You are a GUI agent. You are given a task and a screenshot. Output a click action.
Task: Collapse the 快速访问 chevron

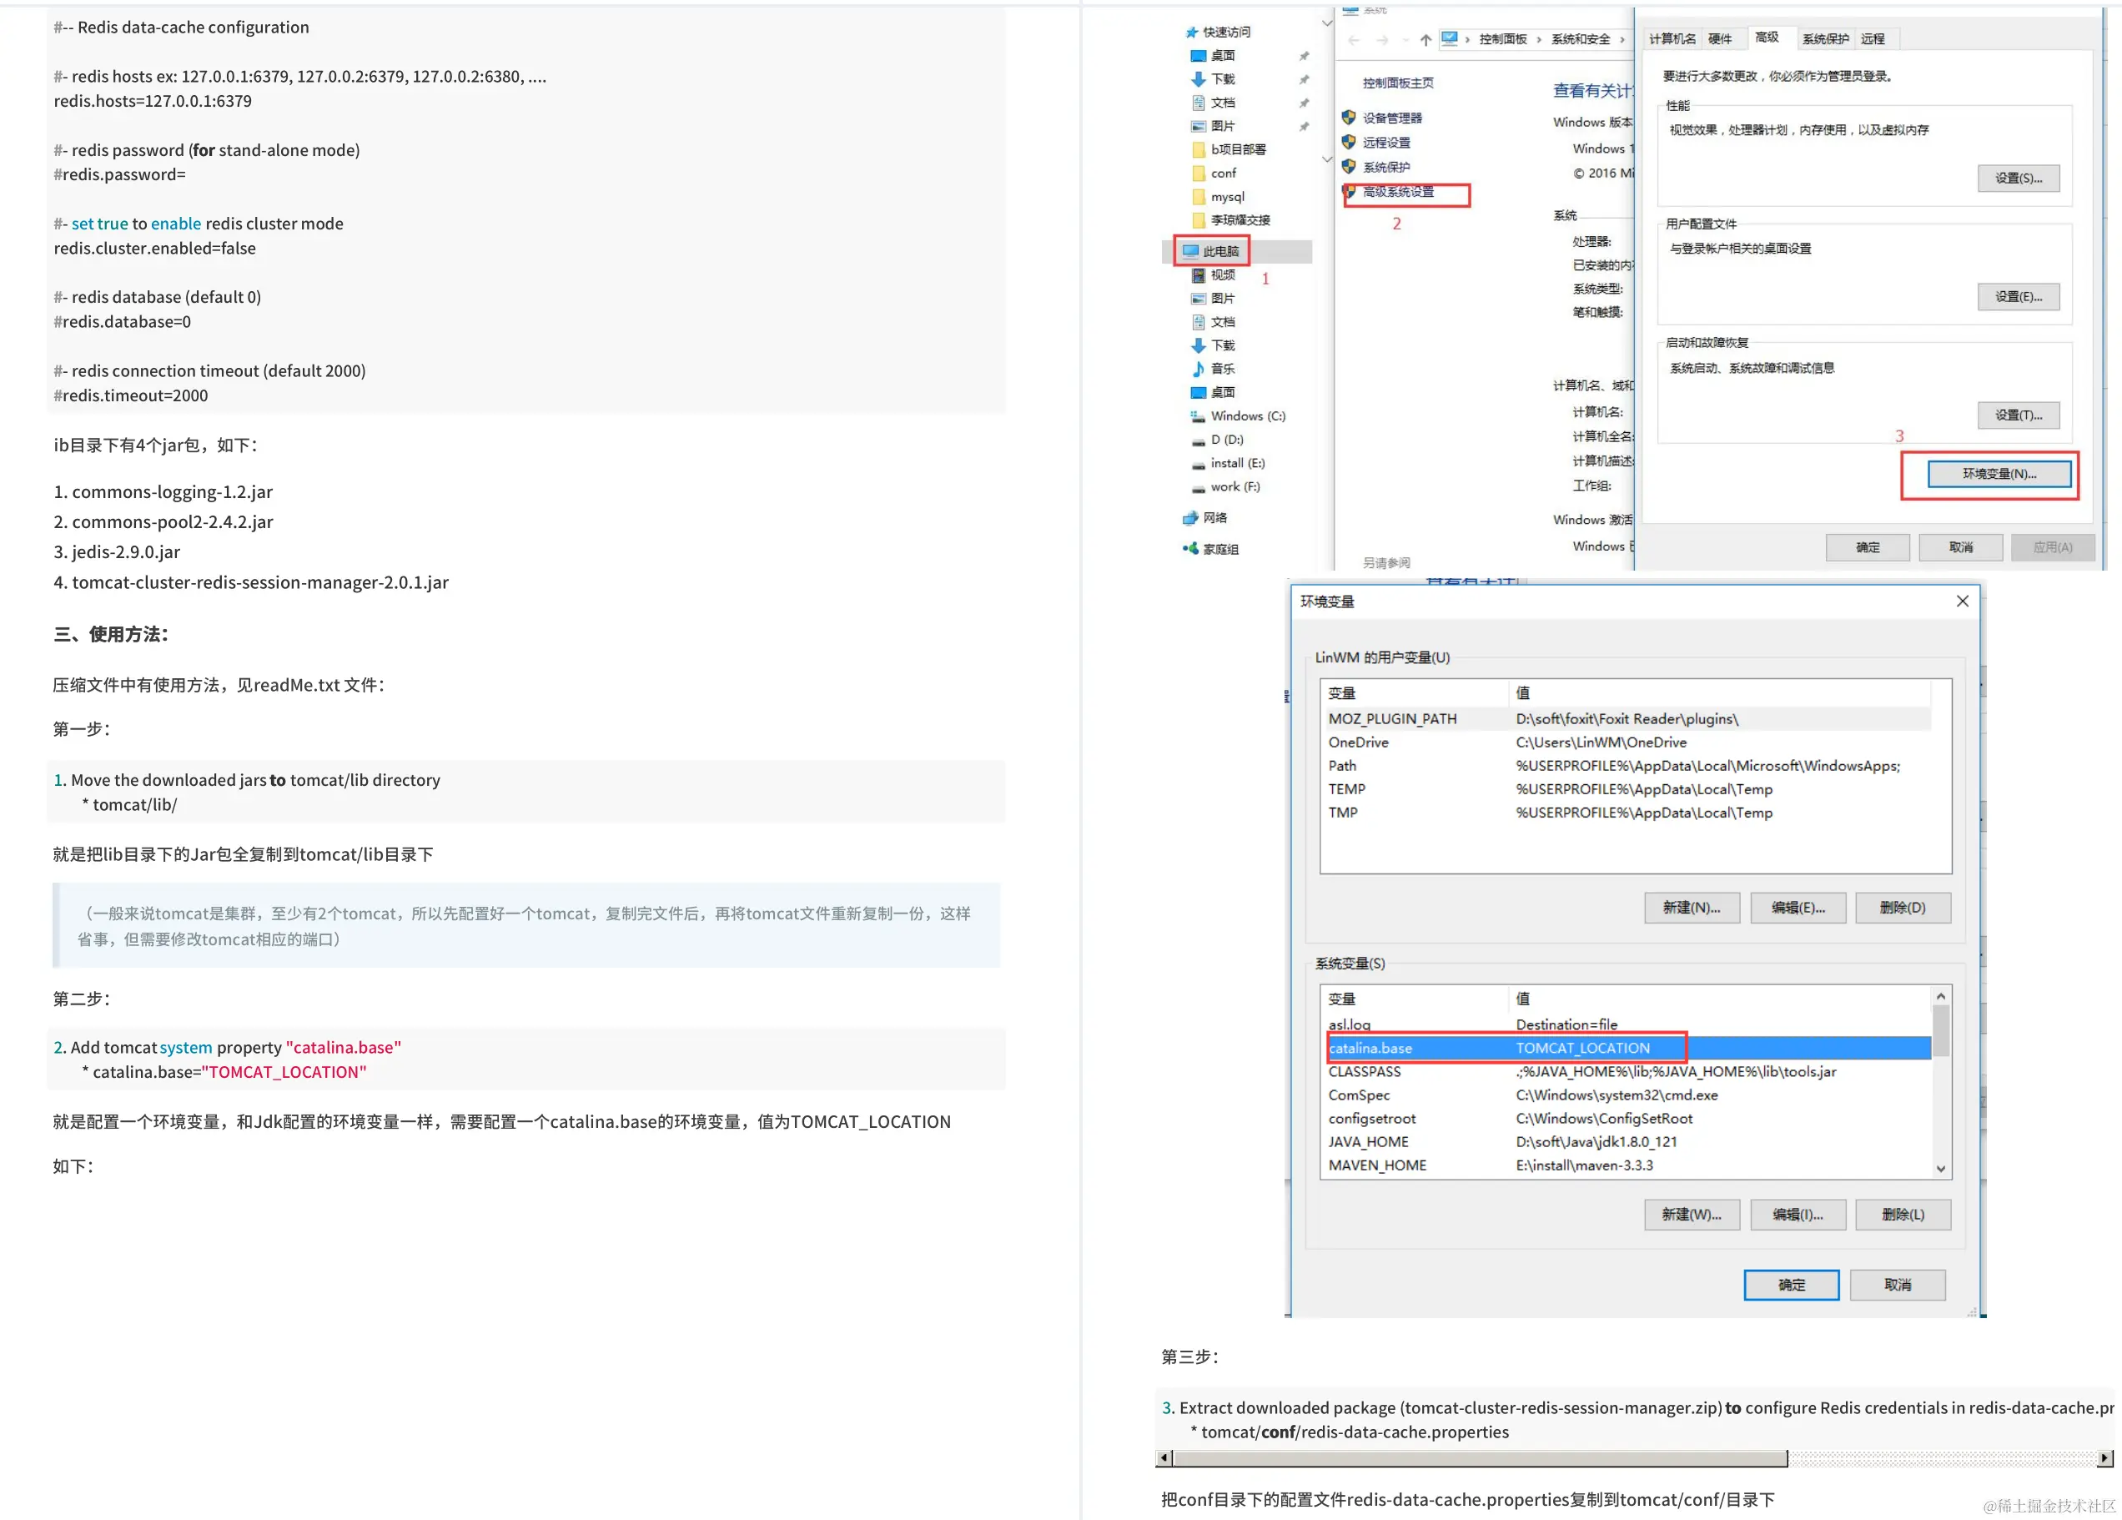(x=1327, y=23)
